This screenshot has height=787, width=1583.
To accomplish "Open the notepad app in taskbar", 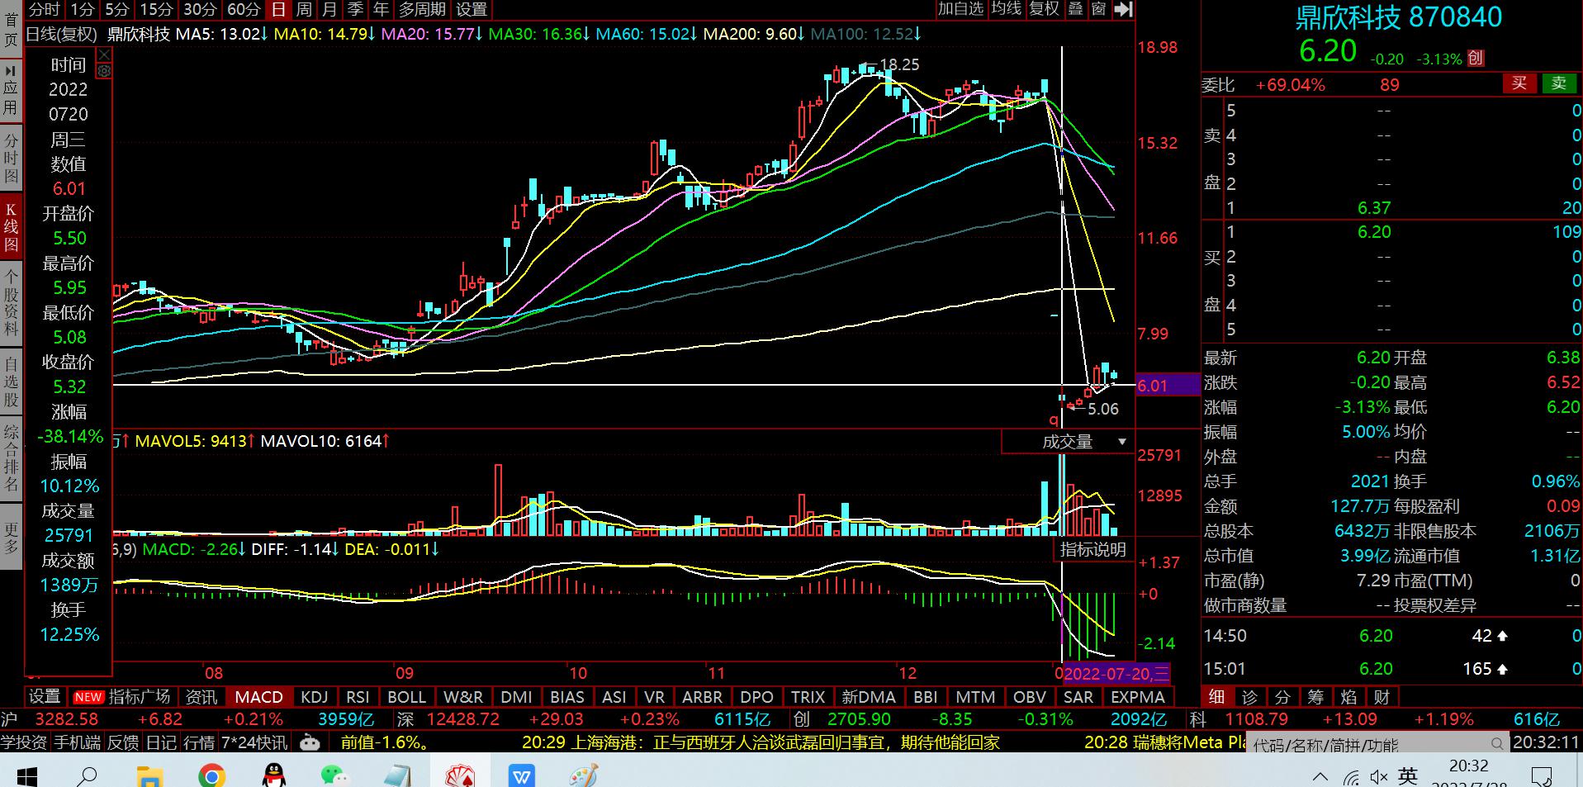I will pos(397,775).
